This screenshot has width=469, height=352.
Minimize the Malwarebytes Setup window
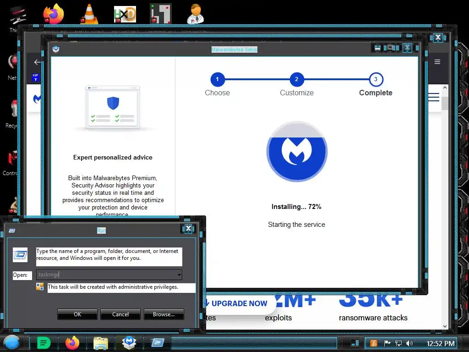(377, 47)
